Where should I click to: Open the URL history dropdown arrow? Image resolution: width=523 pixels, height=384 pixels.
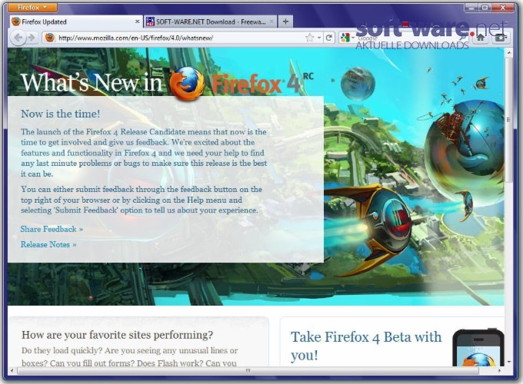pyautogui.click(x=319, y=38)
